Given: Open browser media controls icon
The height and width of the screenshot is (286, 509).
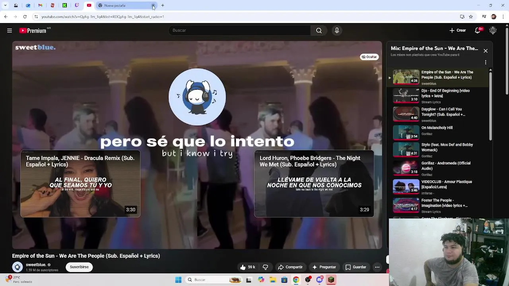Looking at the screenshot, I should click(x=484, y=17).
